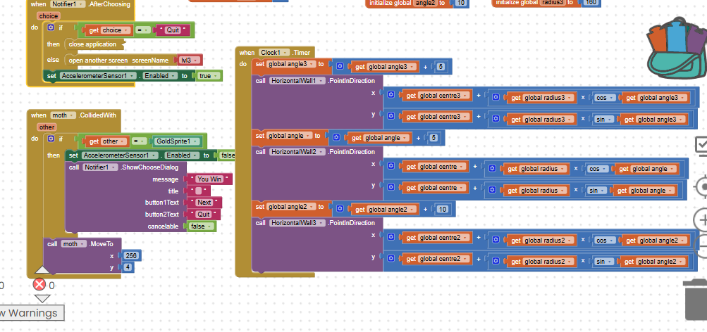Click the previous-warning up triangle arrow
Image resolution: width=707 pixels, height=332 pixels.
pos(42,269)
